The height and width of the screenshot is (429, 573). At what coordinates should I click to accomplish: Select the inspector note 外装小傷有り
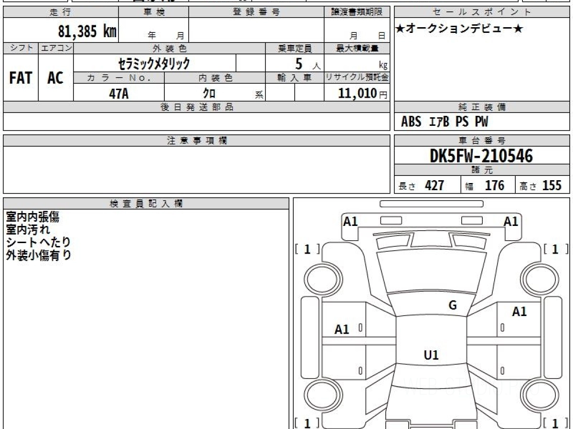(39, 255)
